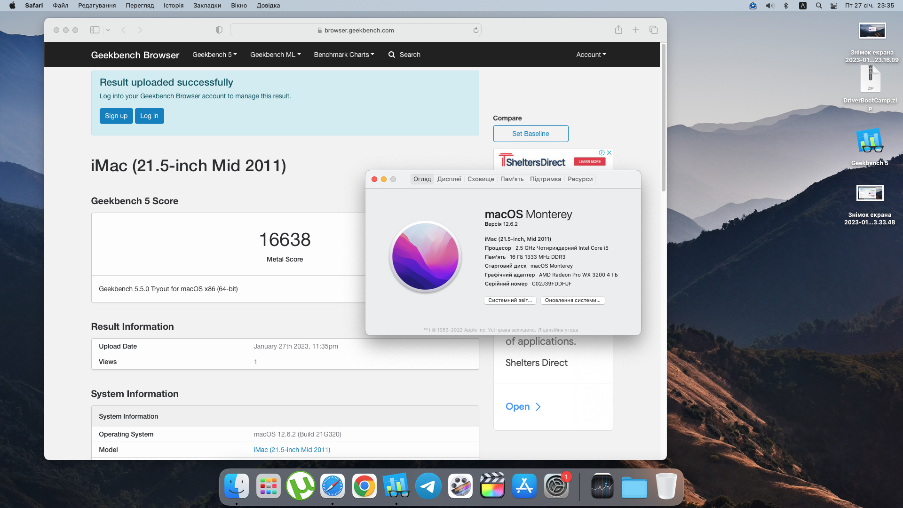Click the Sign up button
This screenshot has width=903, height=508.
116,116
